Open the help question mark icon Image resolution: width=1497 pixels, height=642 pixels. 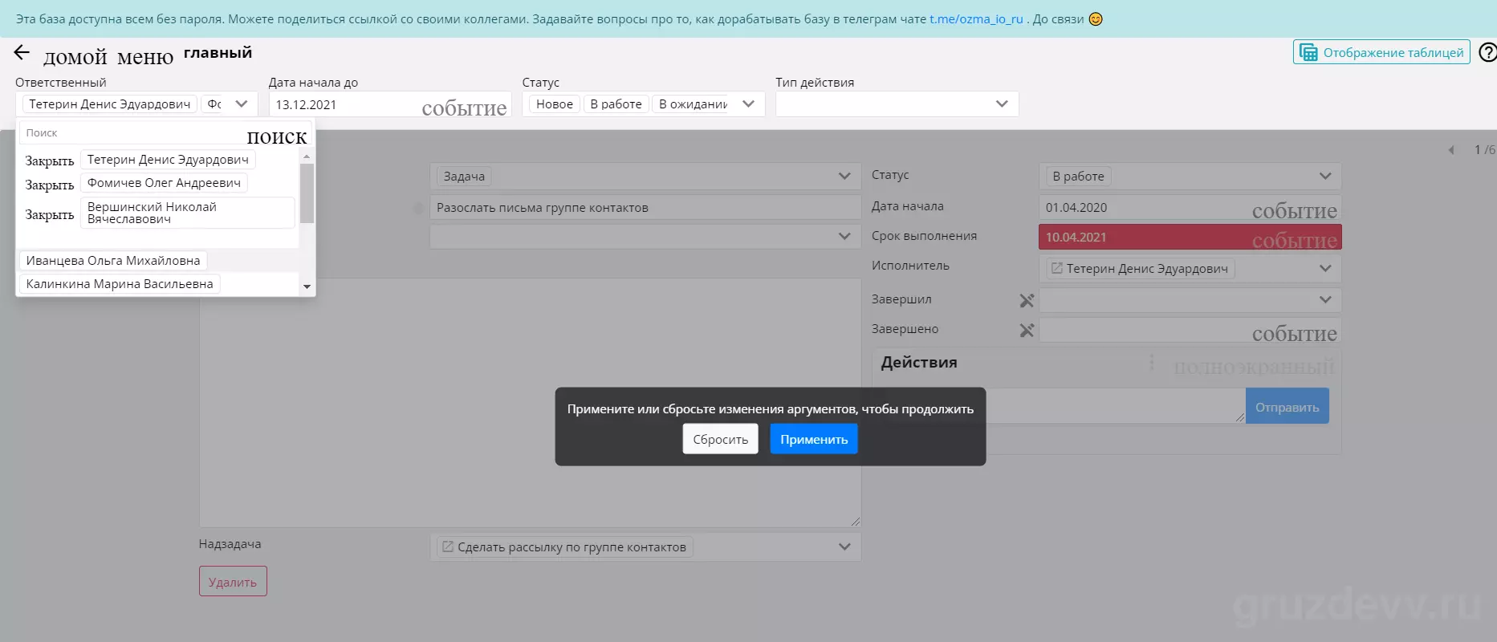[x=1487, y=52]
